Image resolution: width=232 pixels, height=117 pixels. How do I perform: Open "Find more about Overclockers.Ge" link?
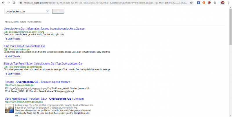point(24,46)
